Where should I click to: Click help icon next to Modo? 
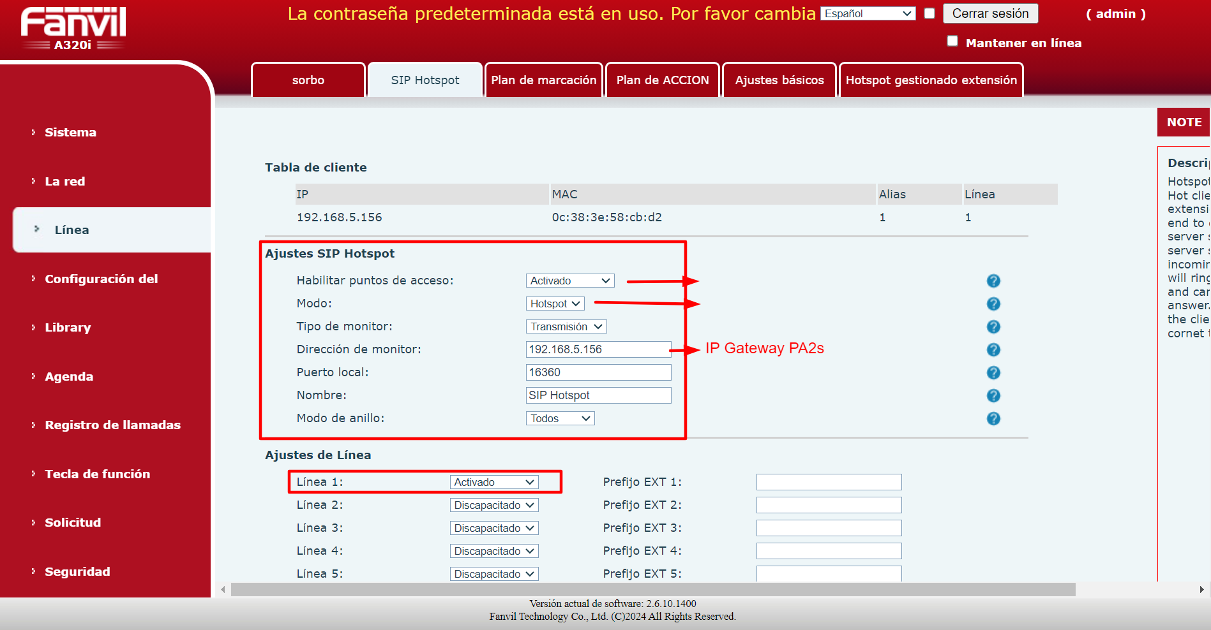click(x=993, y=304)
